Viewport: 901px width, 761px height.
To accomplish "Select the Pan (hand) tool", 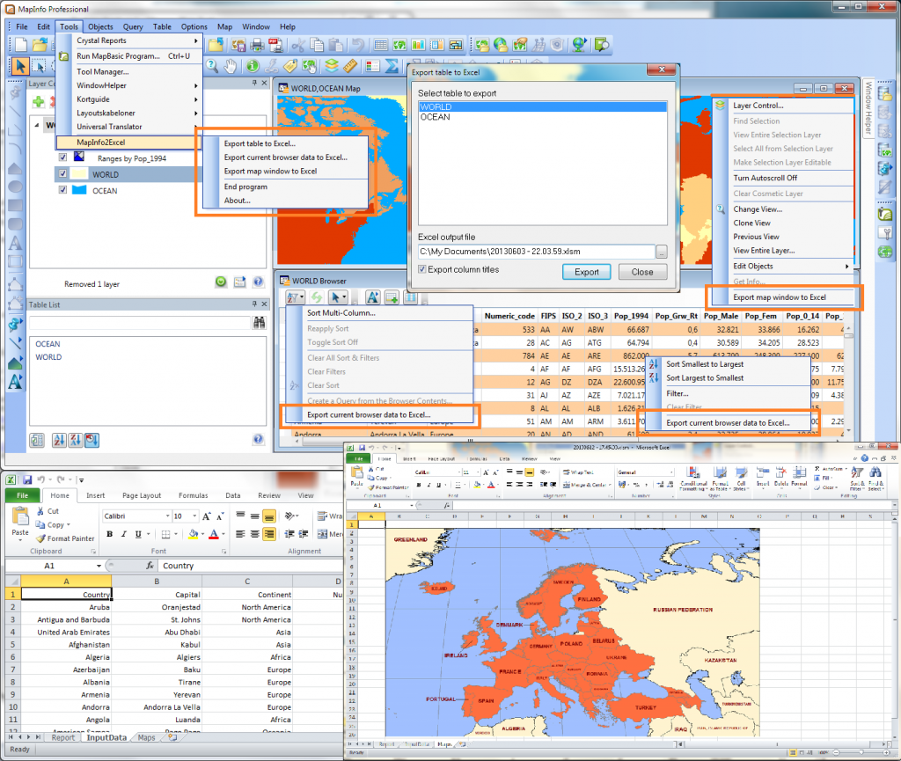I will click(231, 66).
